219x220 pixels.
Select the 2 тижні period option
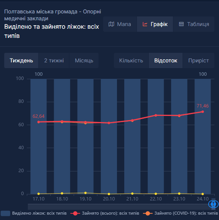point(54,60)
